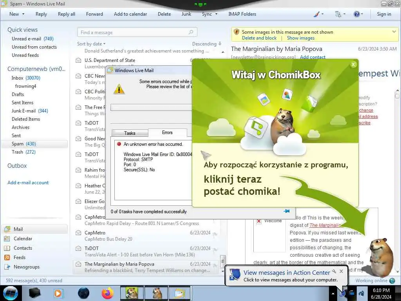Click the search magnifier in Find a message
This screenshot has height=301, width=401.
(191, 32)
